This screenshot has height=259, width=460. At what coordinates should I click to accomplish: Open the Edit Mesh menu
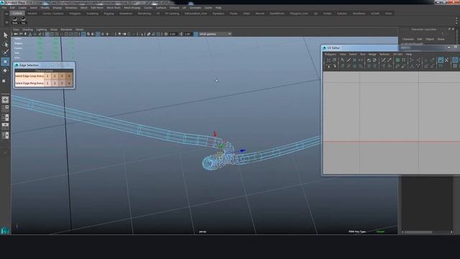97,8
